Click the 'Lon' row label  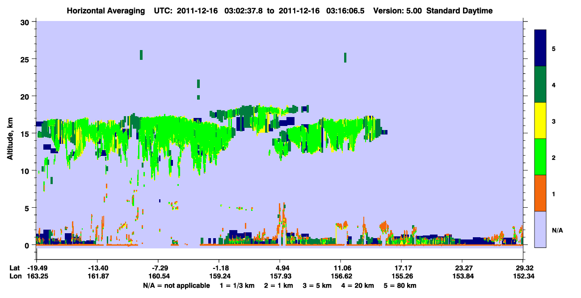[x=15, y=277]
